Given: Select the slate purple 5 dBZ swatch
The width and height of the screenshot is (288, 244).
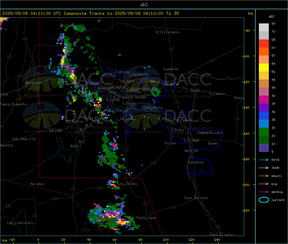Looking at the screenshot, I should pos(264,148).
